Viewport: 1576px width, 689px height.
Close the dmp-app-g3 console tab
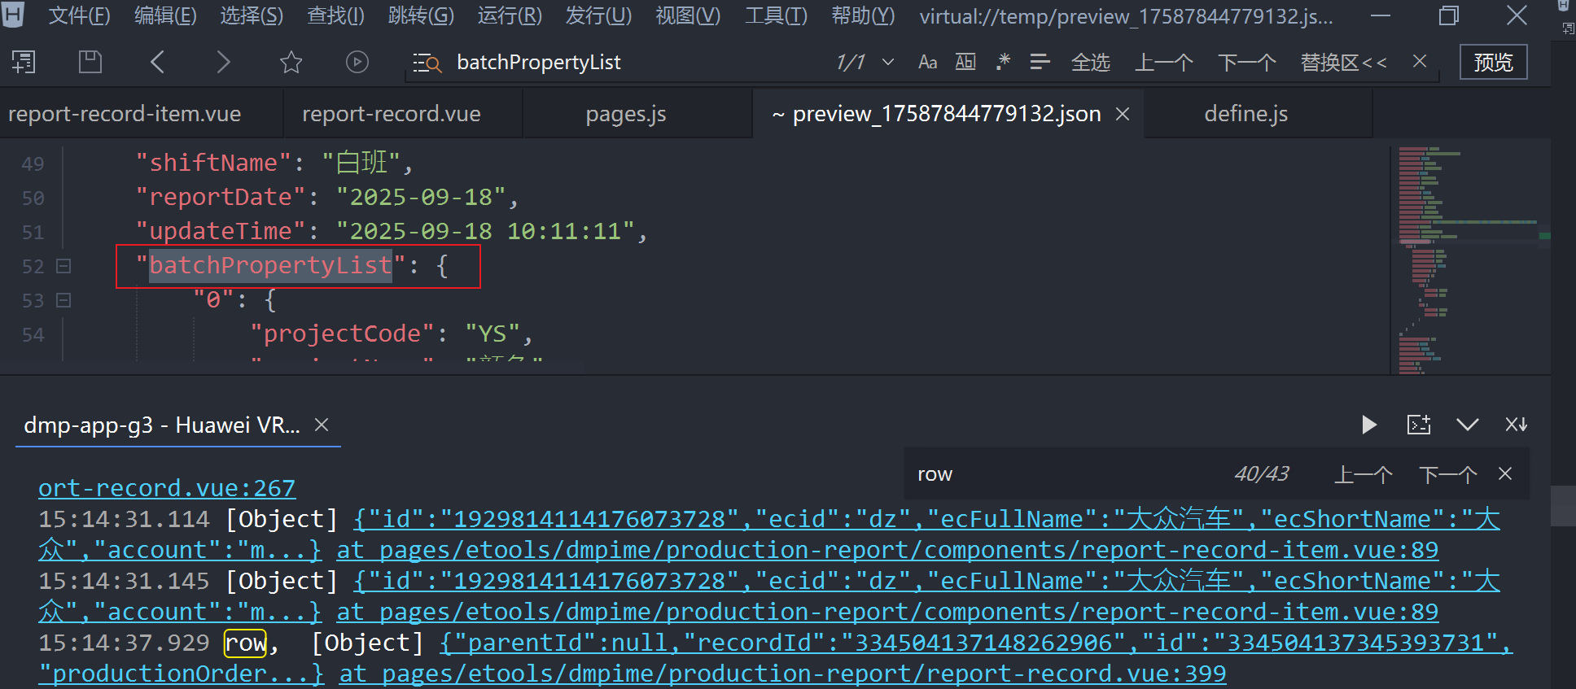point(322,425)
